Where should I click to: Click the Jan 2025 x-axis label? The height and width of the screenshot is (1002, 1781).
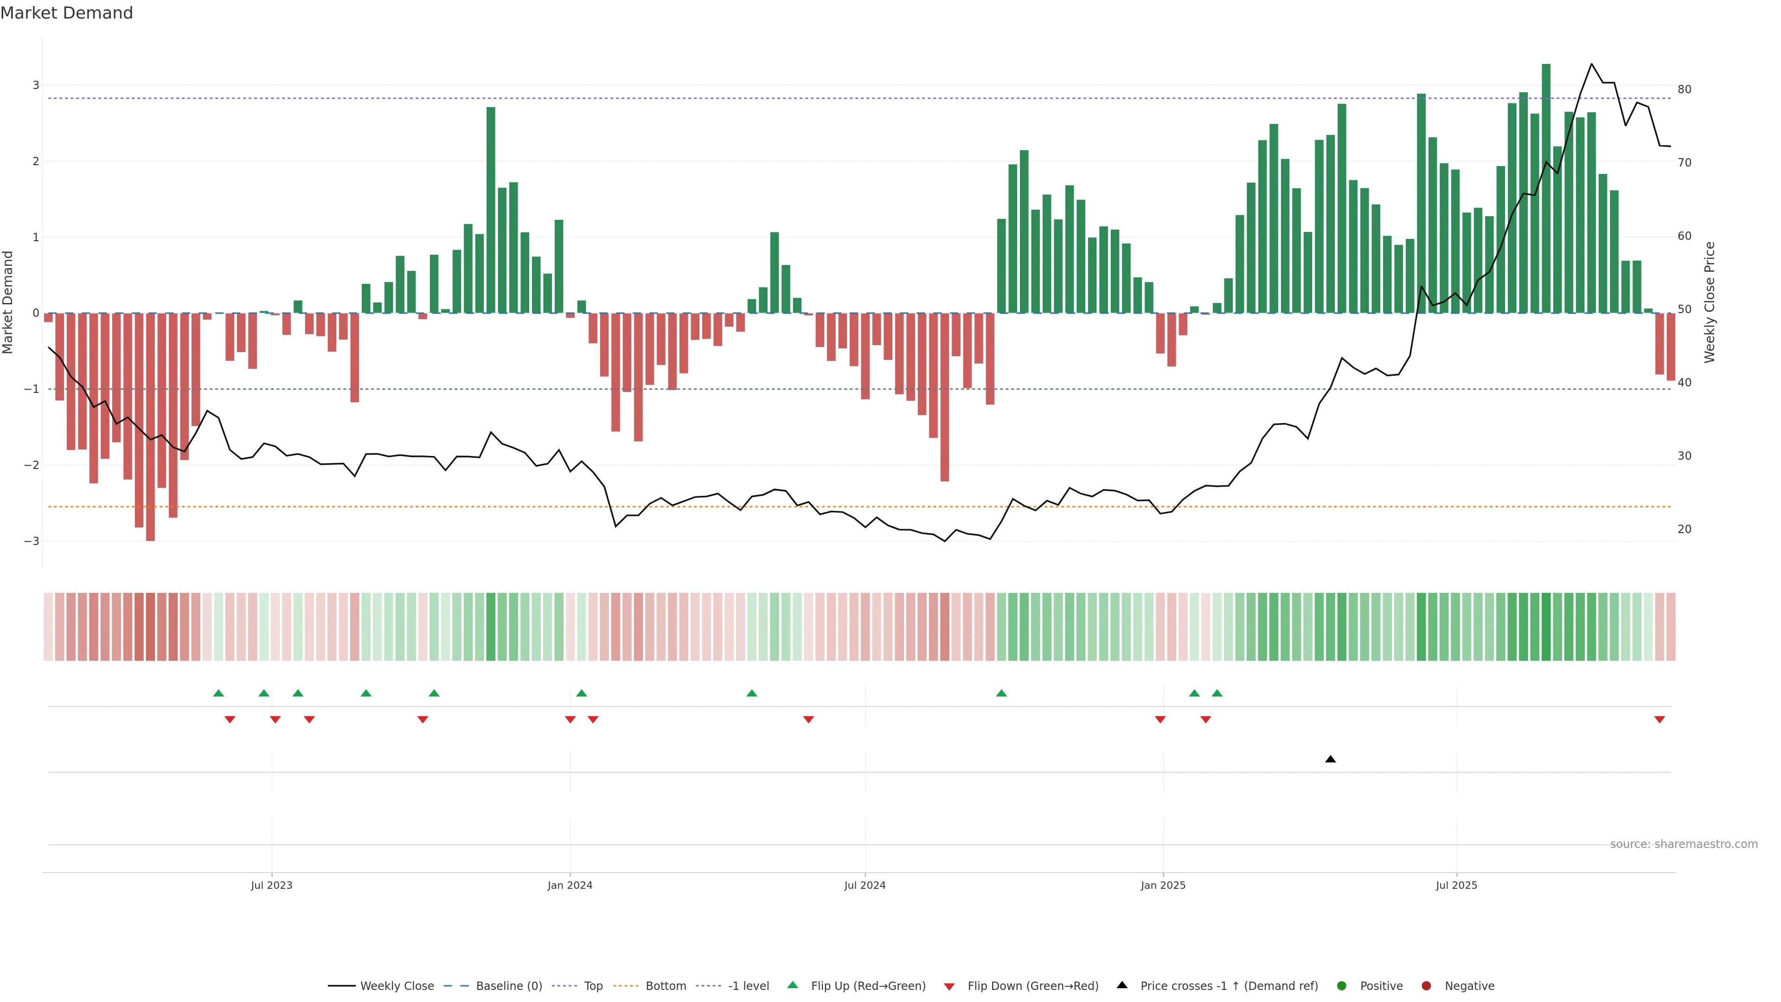(x=1163, y=885)
